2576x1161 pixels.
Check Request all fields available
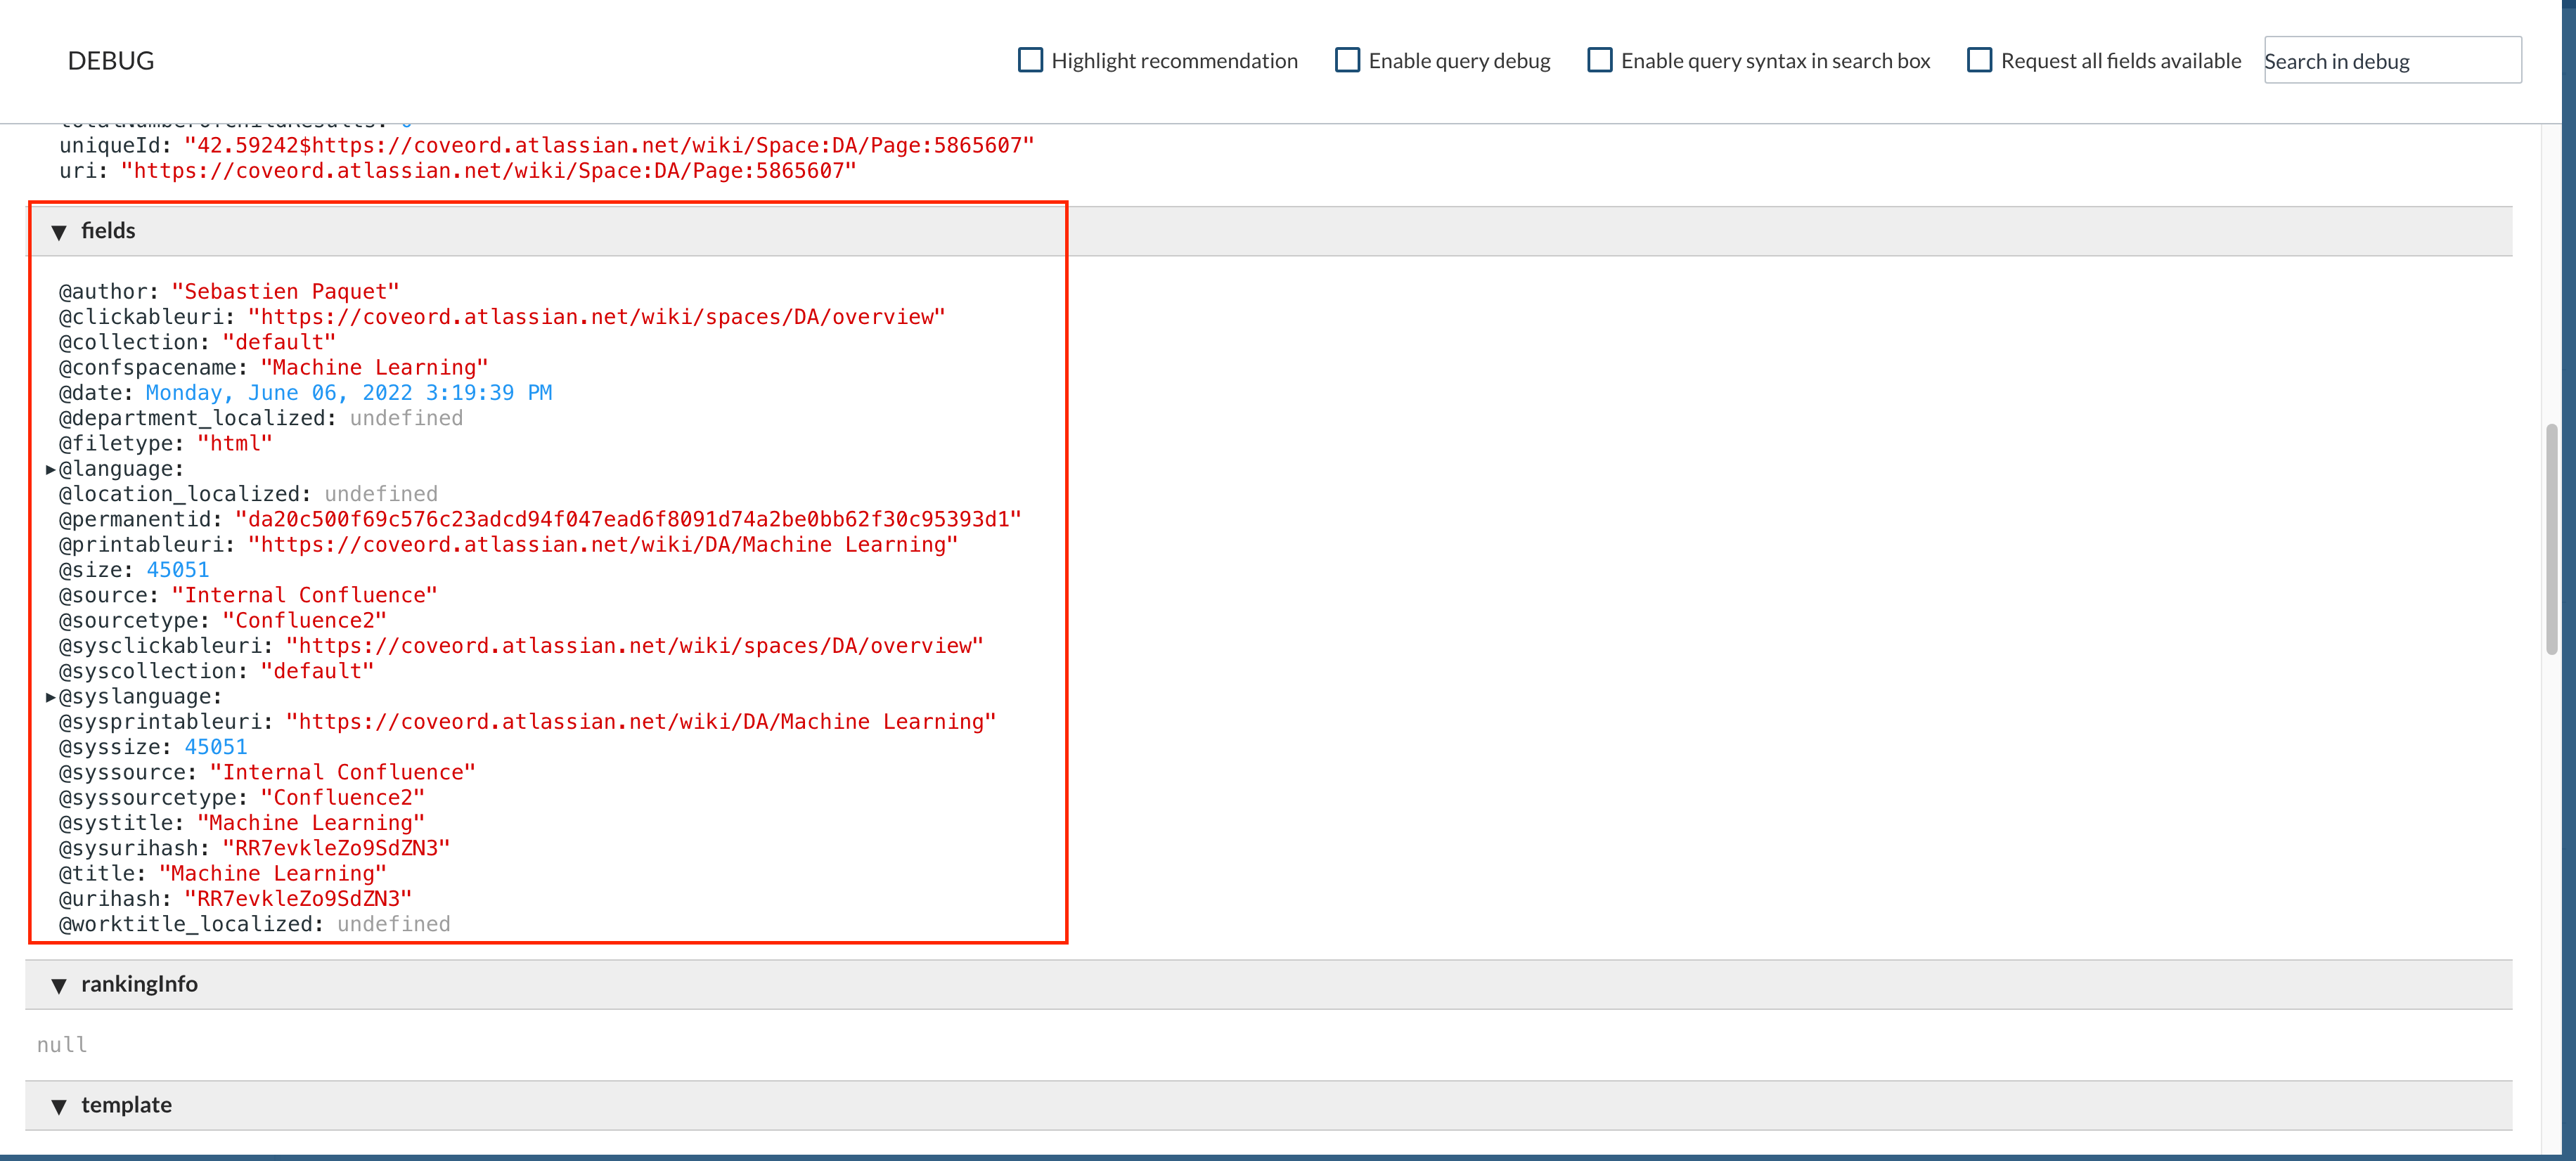click(x=1979, y=60)
